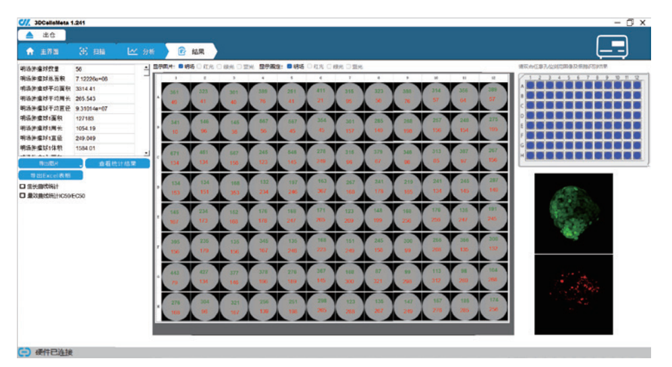The image size is (672, 367).
Task: Click the connection icon beside 硬件已连接
Action: point(25,352)
